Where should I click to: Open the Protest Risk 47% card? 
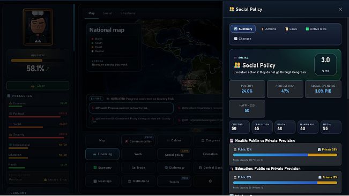pos(285,89)
